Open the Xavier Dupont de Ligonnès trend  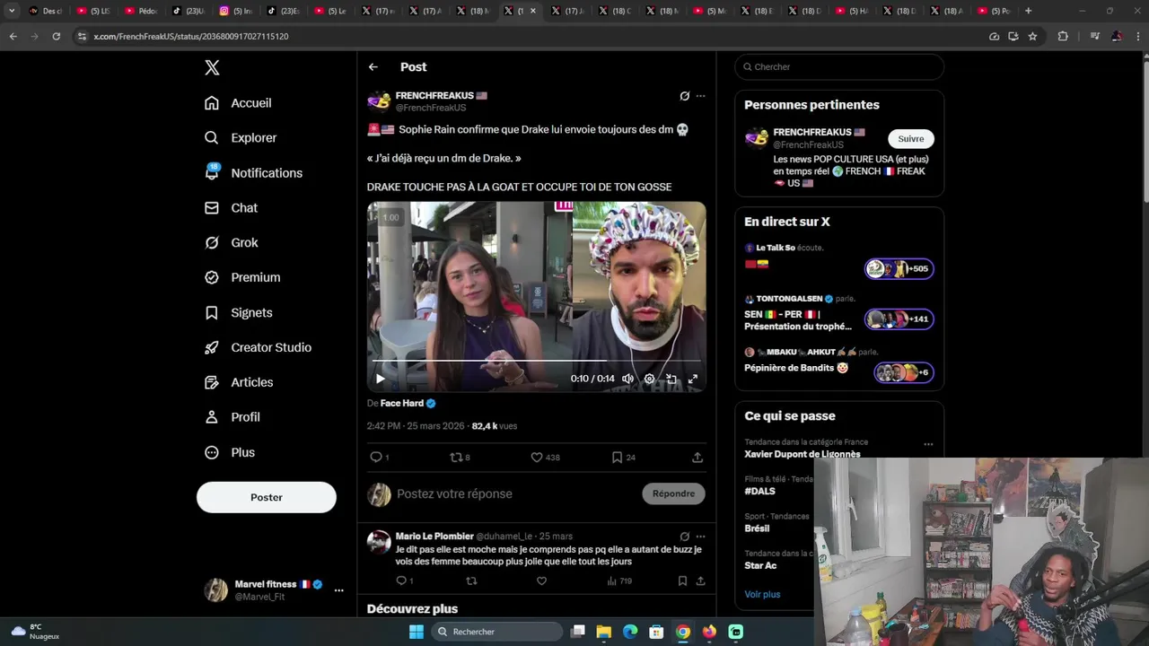[803, 454]
